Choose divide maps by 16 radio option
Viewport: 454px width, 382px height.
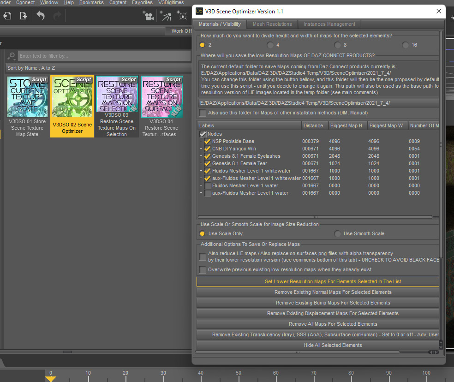tap(406, 45)
